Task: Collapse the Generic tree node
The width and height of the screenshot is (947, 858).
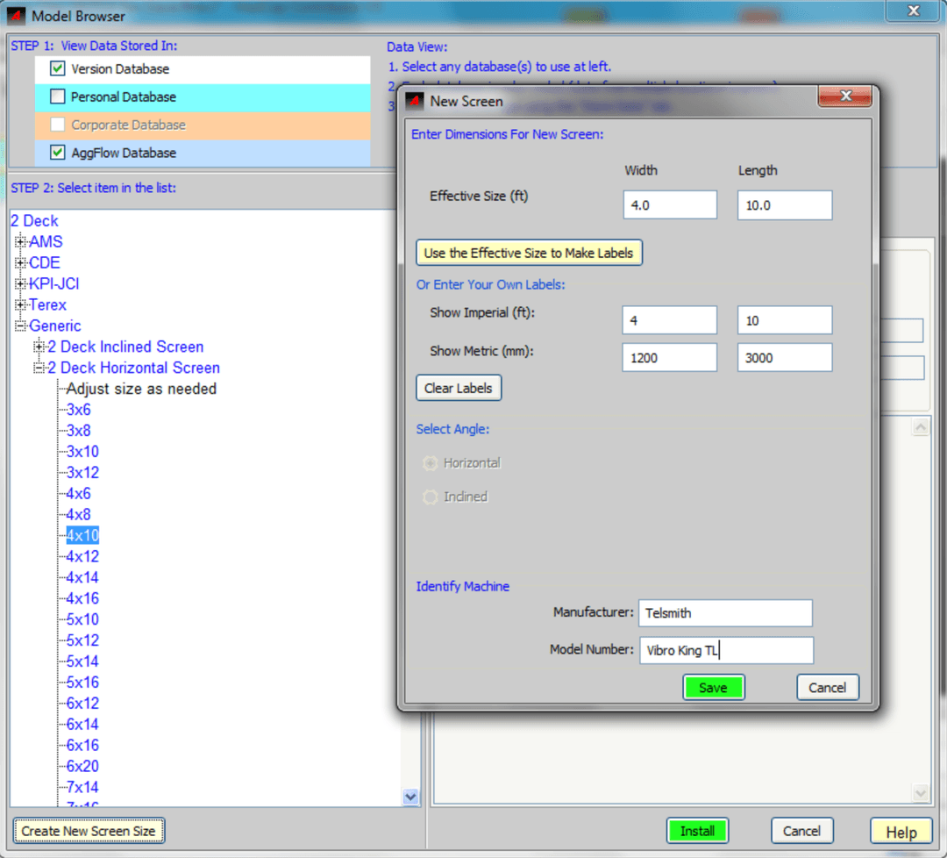Action: pos(21,326)
